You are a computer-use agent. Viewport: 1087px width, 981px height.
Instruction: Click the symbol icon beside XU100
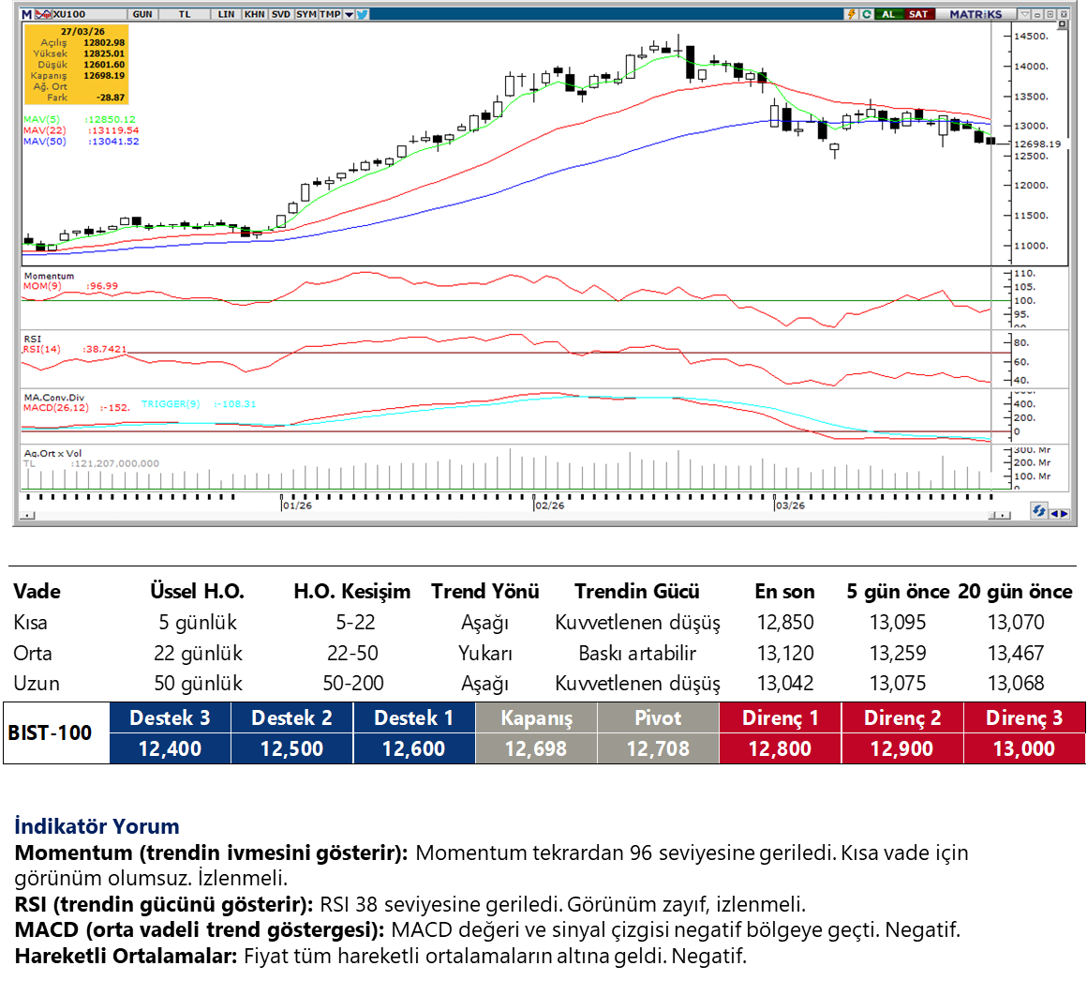tap(43, 14)
